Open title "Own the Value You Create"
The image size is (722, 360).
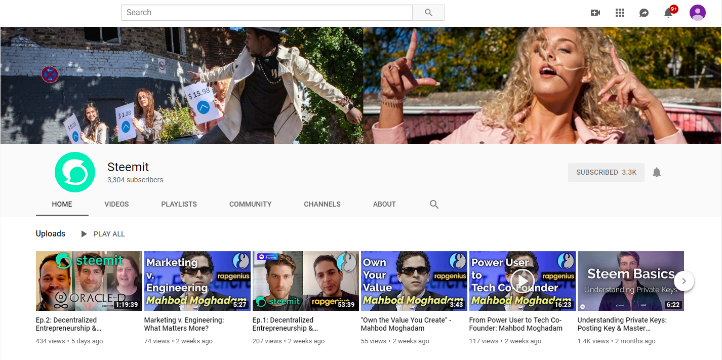[x=406, y=324]
